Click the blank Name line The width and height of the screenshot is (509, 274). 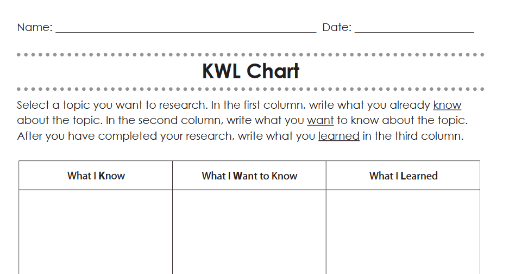point(185,28)
